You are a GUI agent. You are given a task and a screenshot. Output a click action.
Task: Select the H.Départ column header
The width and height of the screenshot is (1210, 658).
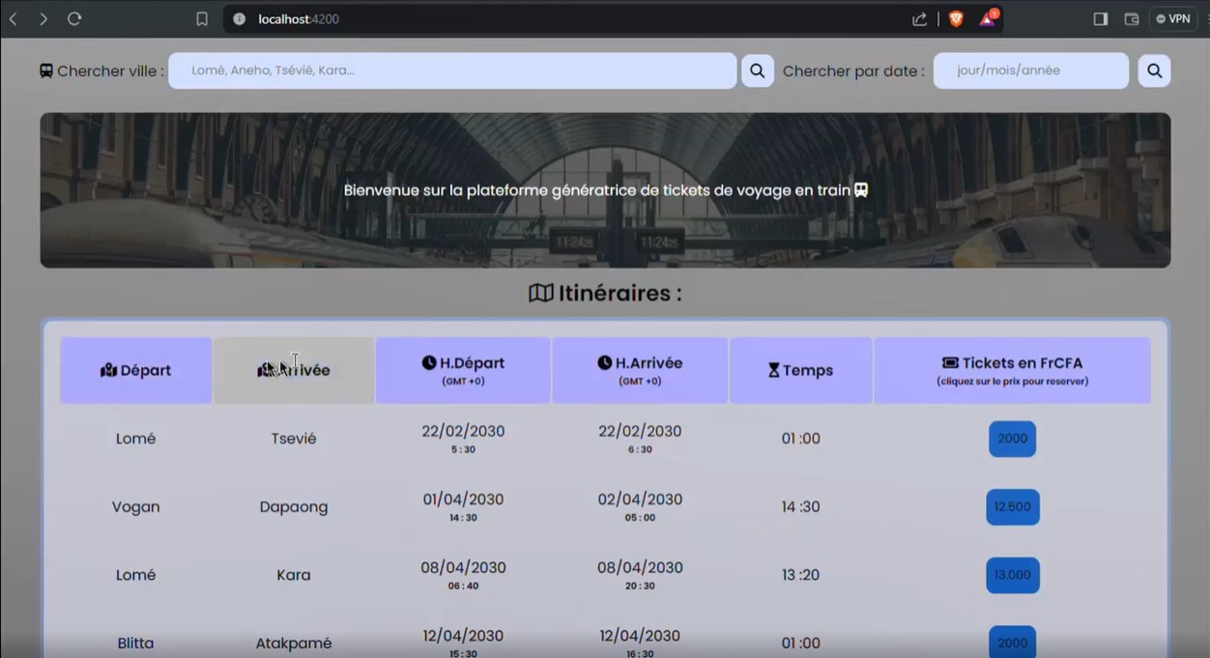(x=463, y=370)
